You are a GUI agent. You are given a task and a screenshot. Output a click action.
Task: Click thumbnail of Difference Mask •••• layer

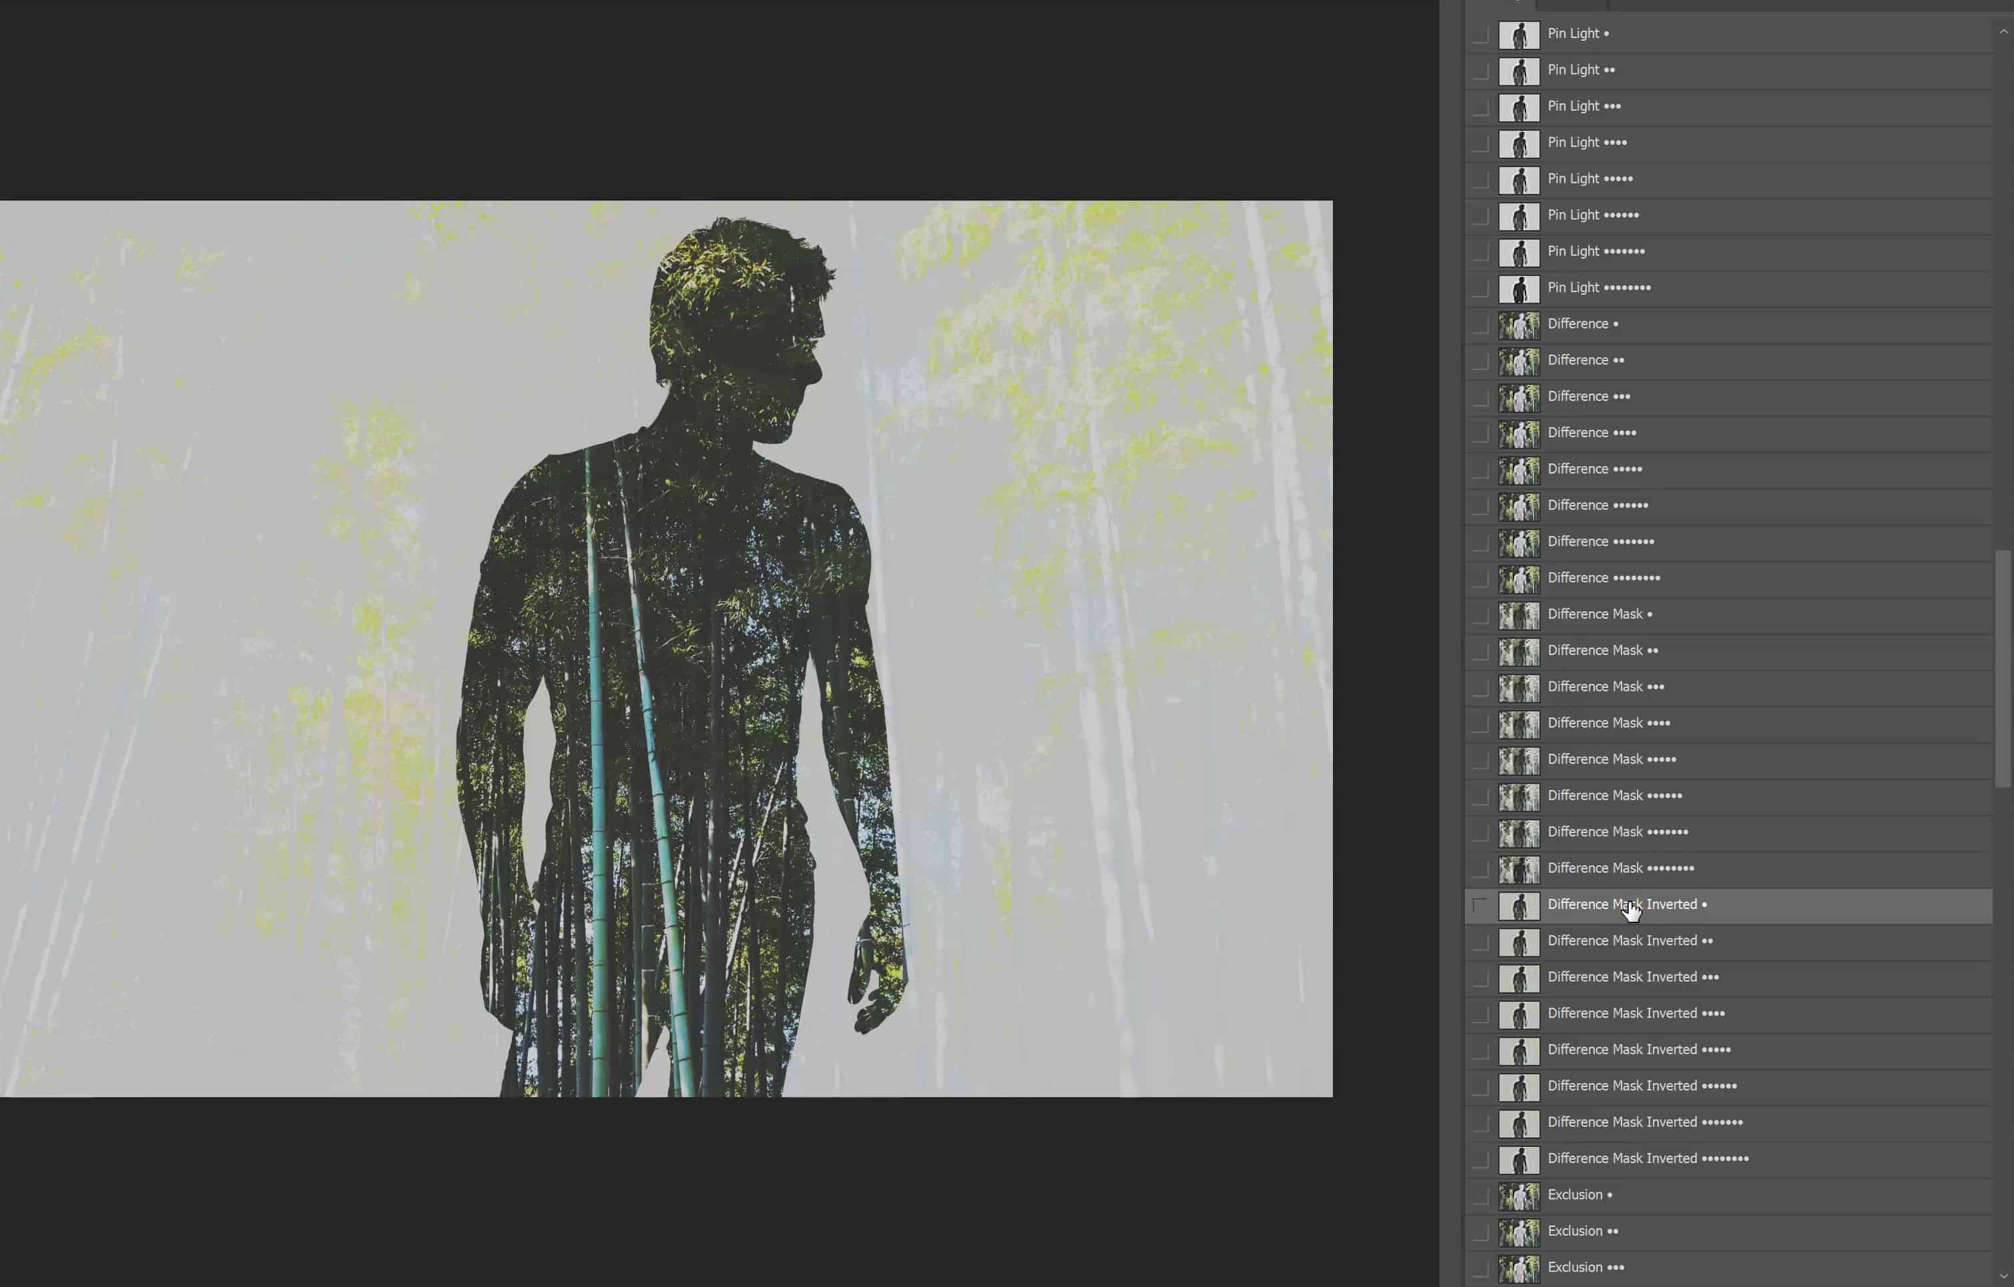1519,724
